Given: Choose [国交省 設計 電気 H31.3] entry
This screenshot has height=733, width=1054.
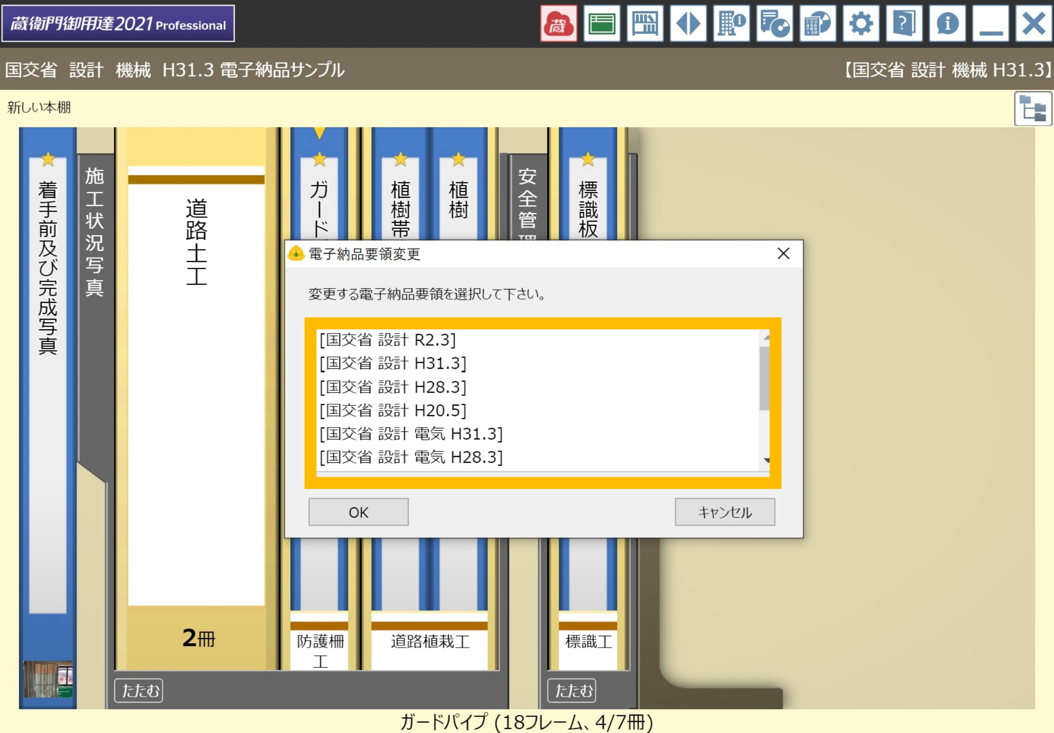Looking at the screenshot, I should coord(538,434).
